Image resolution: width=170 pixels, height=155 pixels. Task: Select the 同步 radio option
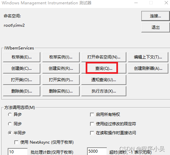tap(10, 124)
